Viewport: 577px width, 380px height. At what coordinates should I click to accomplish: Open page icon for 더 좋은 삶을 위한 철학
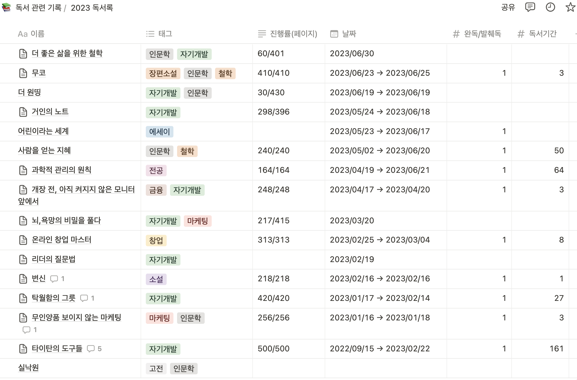point(23,54)
